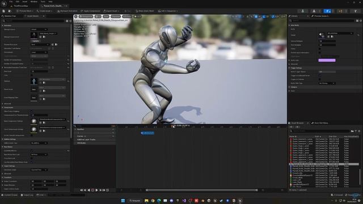Switch to Skeletal Mesh editor mode icon
Viewport: 363px width, 204px height.
coord(314,11)
